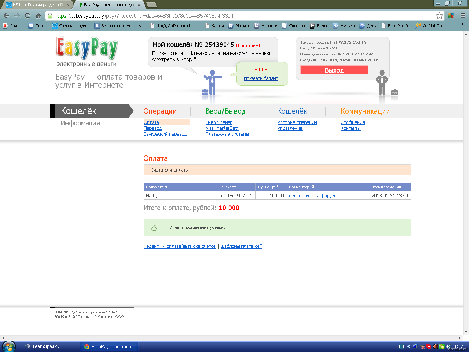Open Платежные системы link
The height and width of the screenshot is (352, 469).
point(227,134)
